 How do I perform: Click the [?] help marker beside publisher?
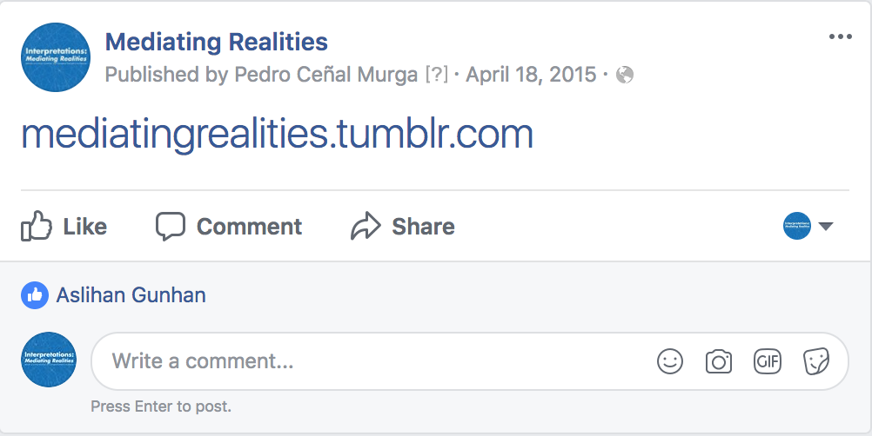click(x=436, y=75)
